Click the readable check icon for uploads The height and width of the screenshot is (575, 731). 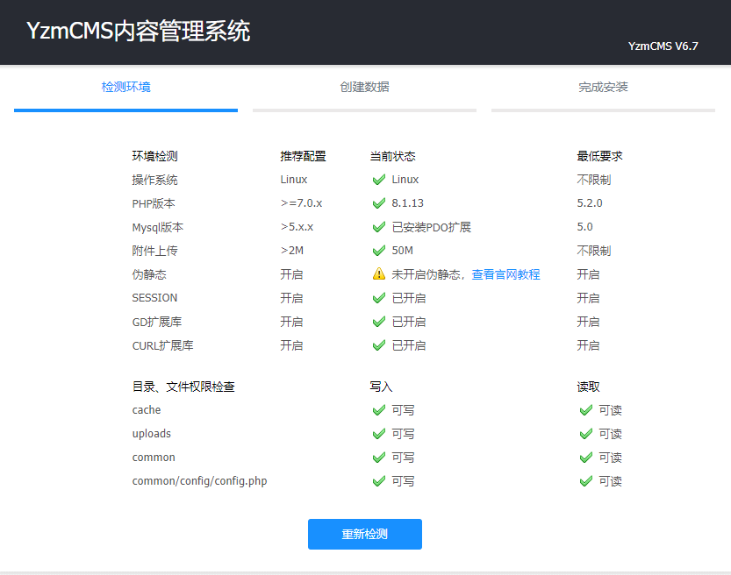[x=586, y=434]
